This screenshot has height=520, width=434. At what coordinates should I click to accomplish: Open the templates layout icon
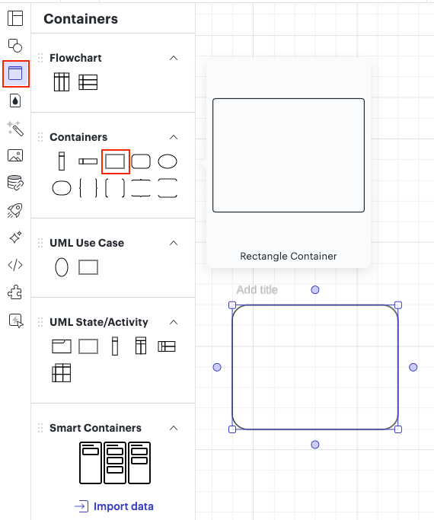[x=15, y=18]
